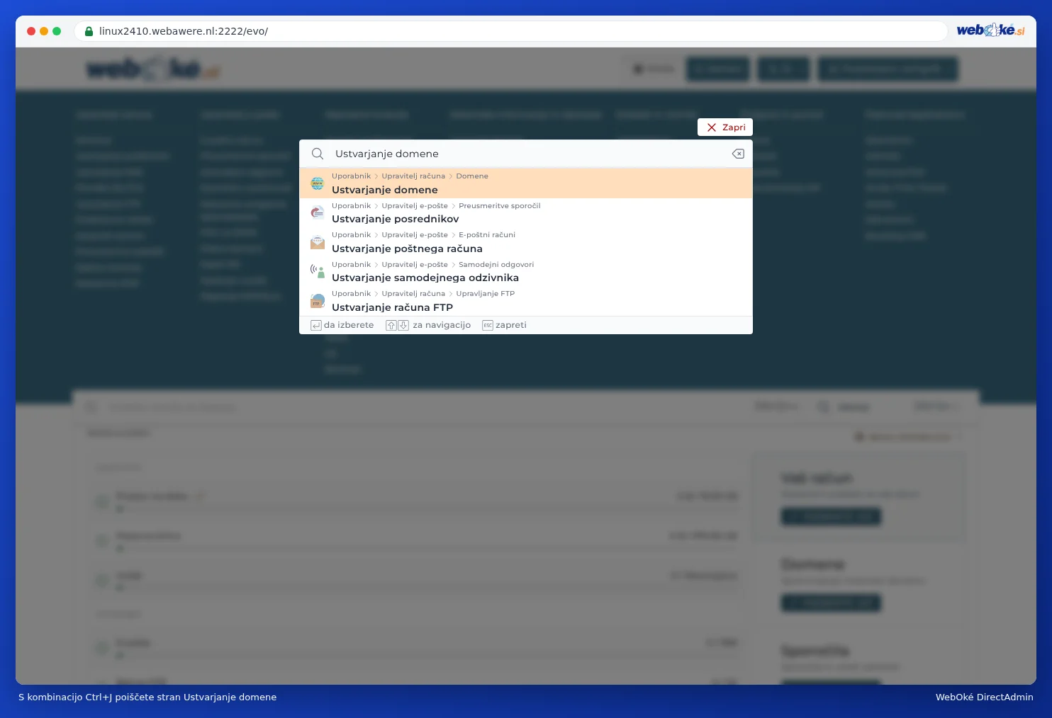
Task: Click autoresponder icon beside Ustvarjanje samodejnega odzivnika
Action: (318, 271)
